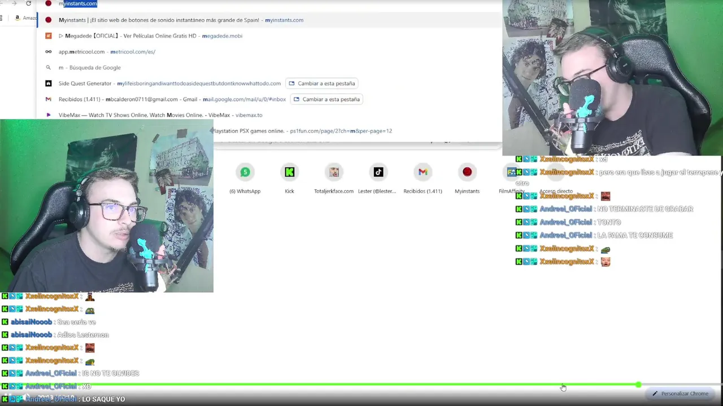
Task: Click chat message 'LA FAMA TE CONSUME'
Action: [635, 235]
